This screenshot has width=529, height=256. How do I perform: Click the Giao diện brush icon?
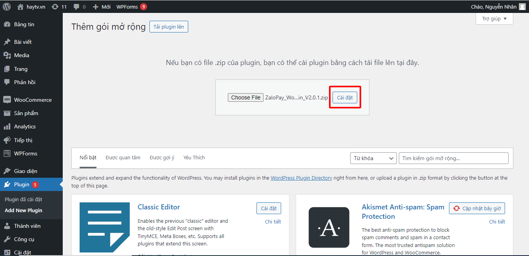7,171
